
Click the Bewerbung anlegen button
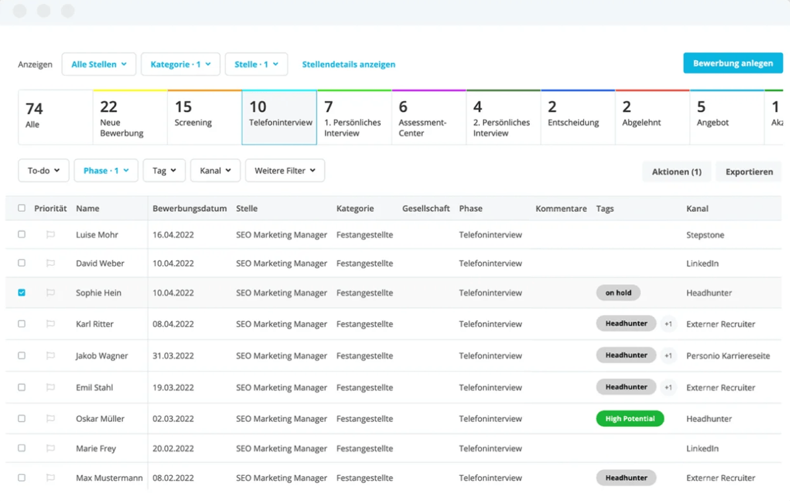pos(733,63)
